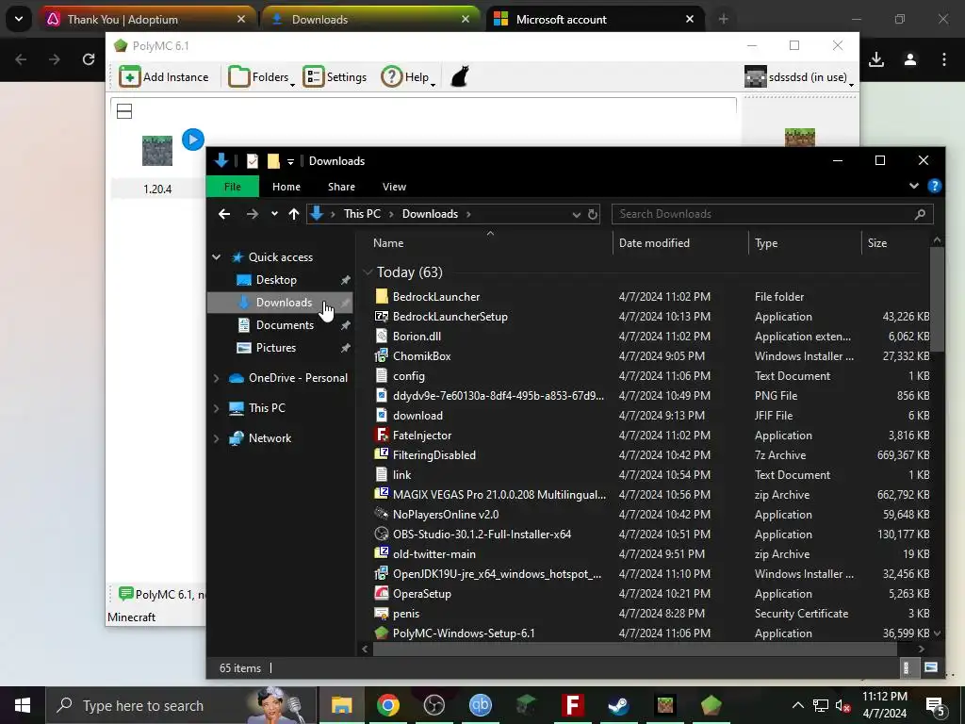Select the Borion.dll file
The width and height of the screenshot is (965, 724).
(417, 337)
